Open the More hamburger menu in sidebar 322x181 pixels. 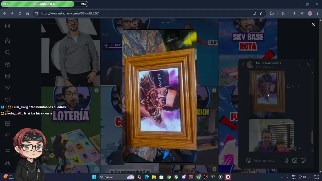tap(8, 151)
